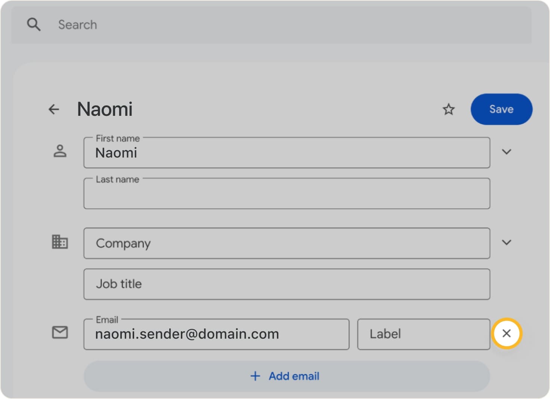Click the company building icon
550x399 pixels.
(60, 242)
